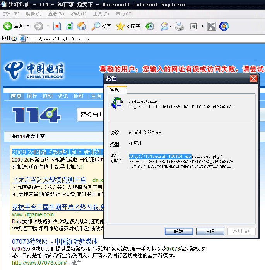Select the 图片 search tab

pyautogui.click(x=32, y=96)
